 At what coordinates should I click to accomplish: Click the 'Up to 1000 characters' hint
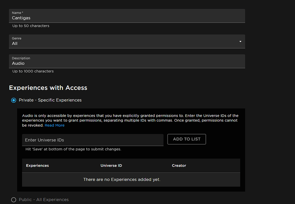pyautogui.click(x=33, y=71)
